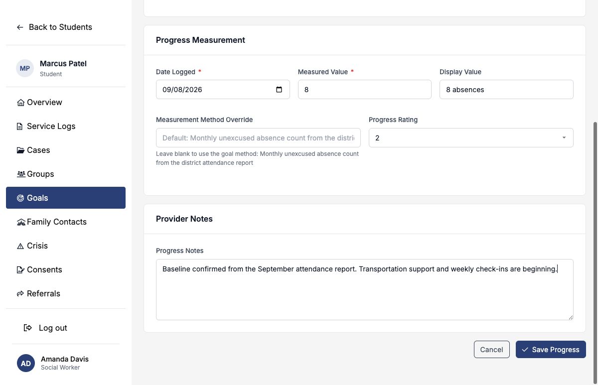This screenshot has width=598, height=385.
Task: Click the Progress Measurement heading
Action: (200, 40)
